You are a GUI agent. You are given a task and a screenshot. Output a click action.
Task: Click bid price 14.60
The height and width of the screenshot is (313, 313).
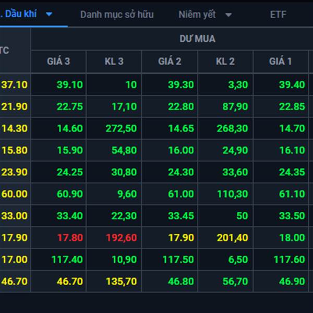70,128
